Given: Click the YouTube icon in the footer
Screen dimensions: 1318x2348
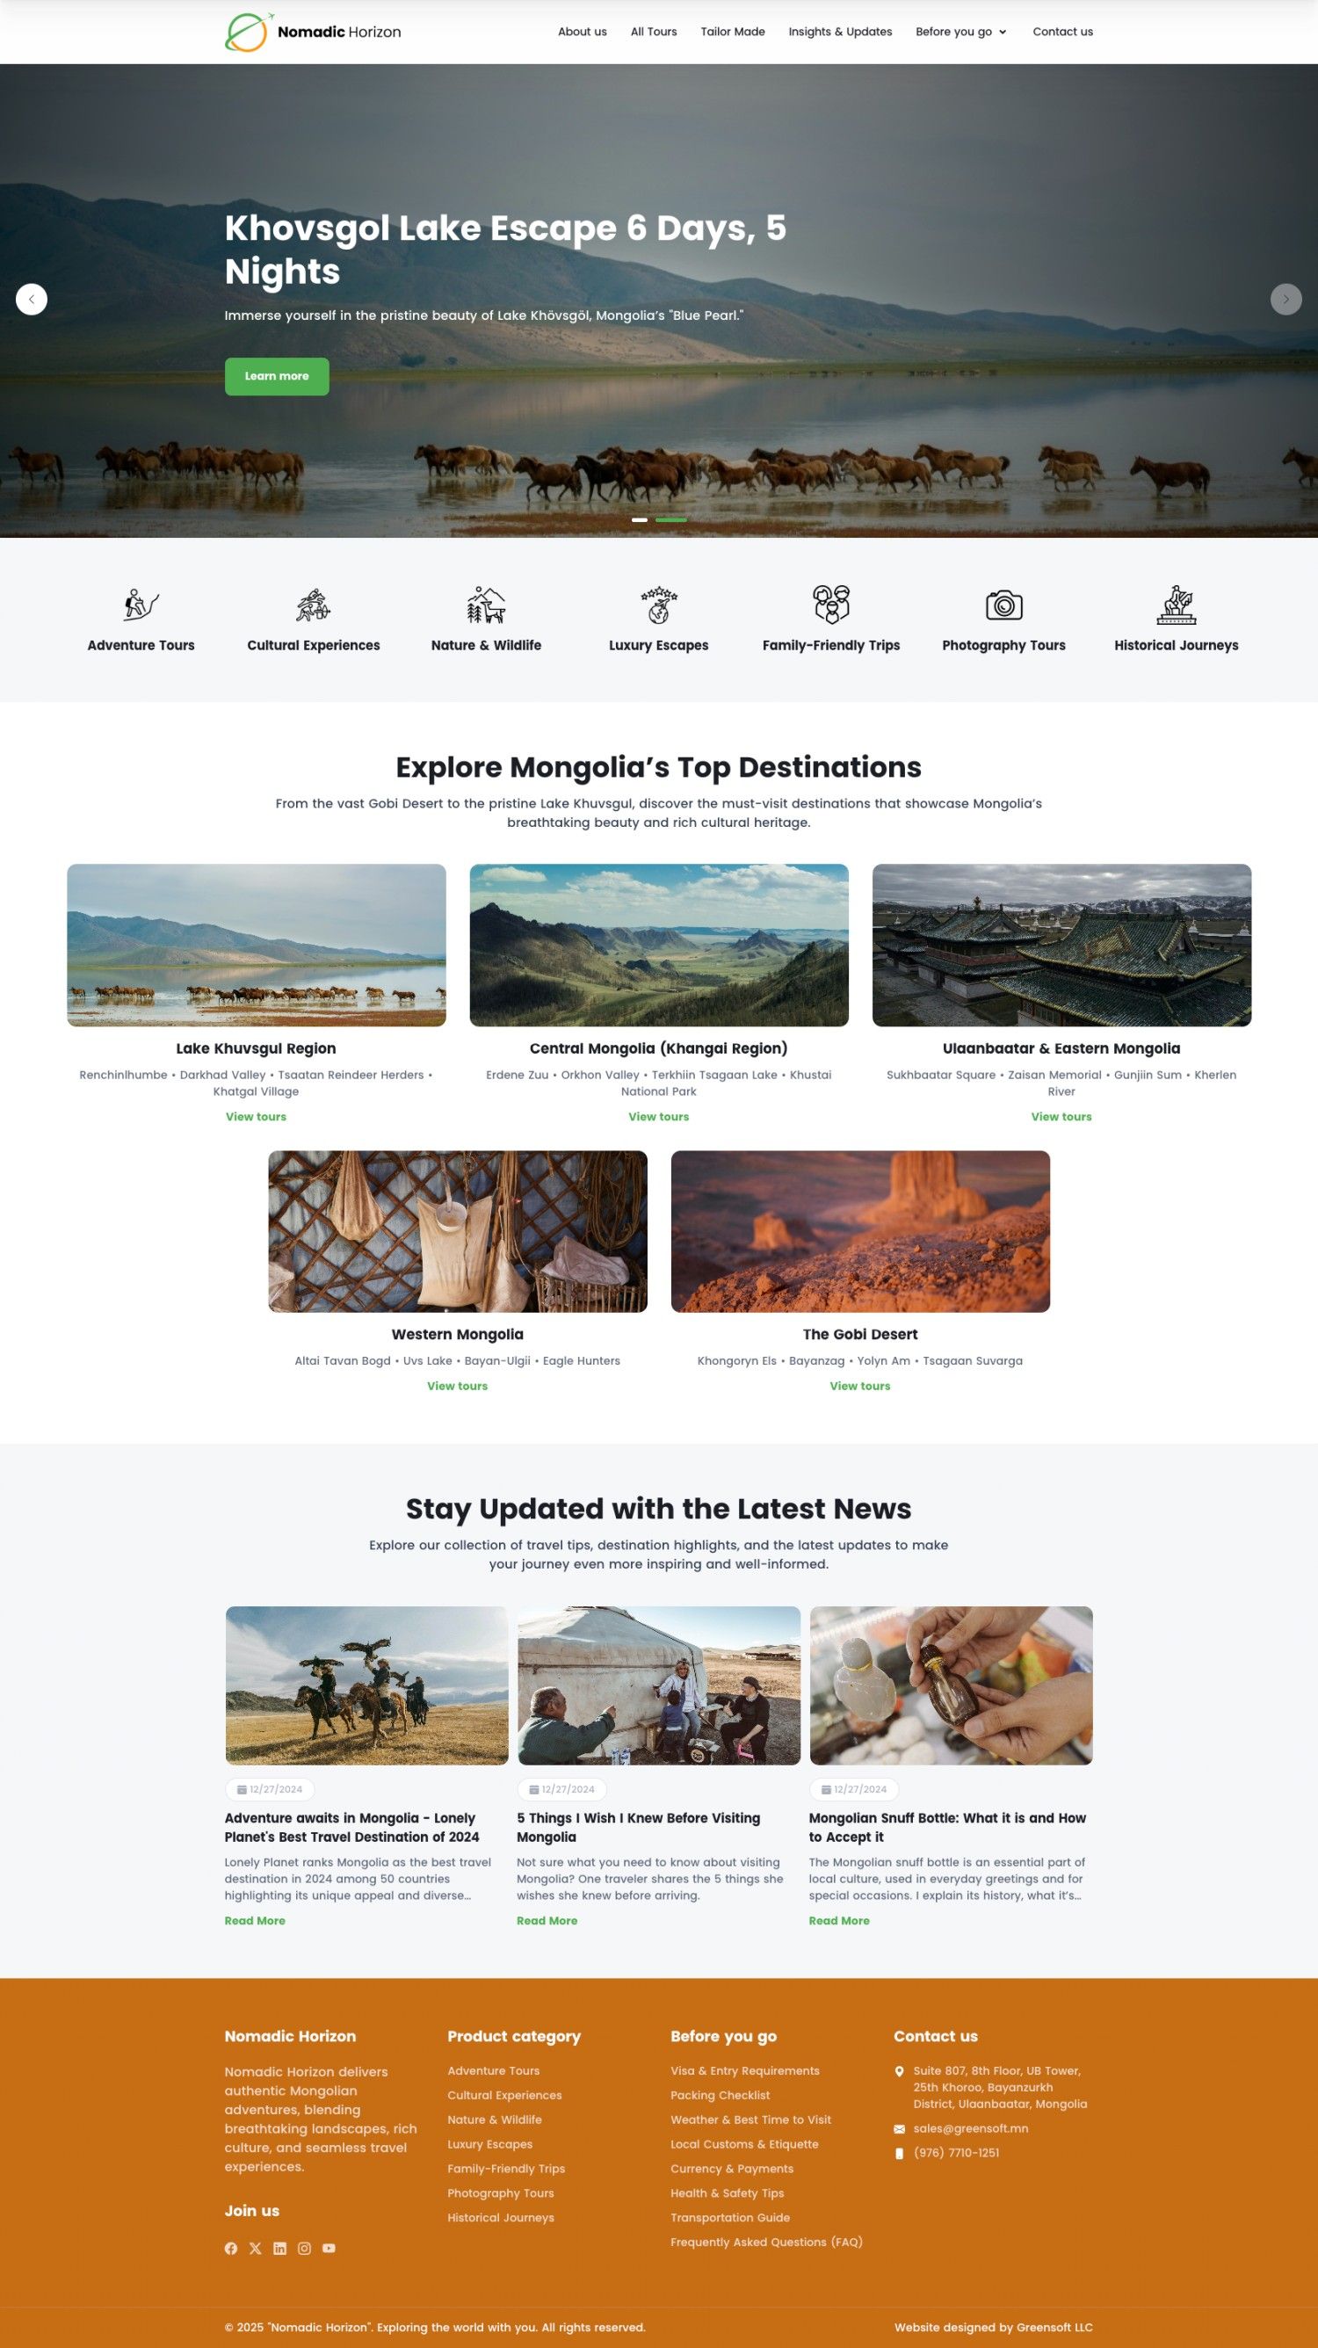Looking at the screenshot, I should coord(329,2249).
